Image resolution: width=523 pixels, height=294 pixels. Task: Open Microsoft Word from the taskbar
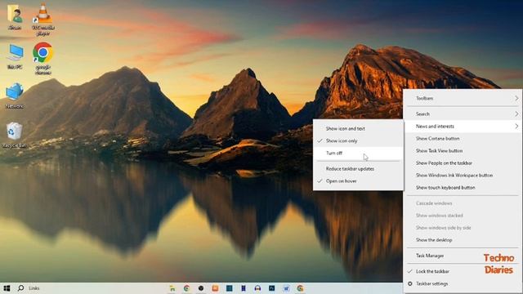click(x=286, y=288)
